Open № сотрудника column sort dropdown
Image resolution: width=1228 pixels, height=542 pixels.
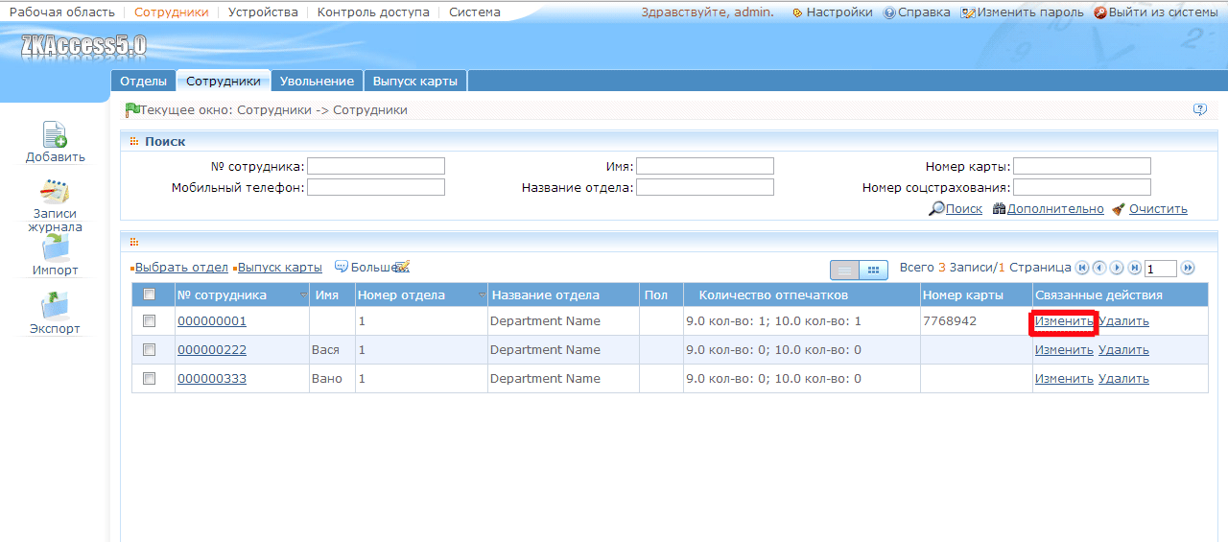(x=304, y=295)
